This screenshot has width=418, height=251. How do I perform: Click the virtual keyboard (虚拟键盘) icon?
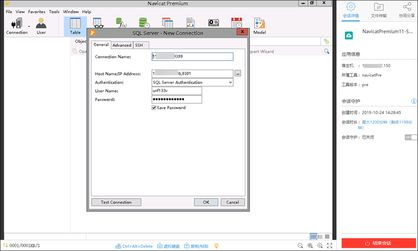coord(169,246)
